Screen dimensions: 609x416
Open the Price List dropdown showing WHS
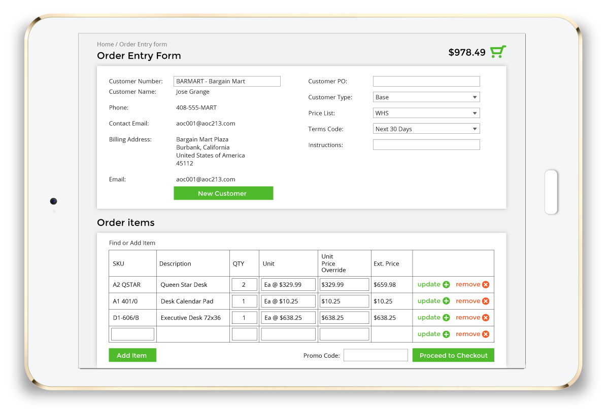[x=426, y=113]
